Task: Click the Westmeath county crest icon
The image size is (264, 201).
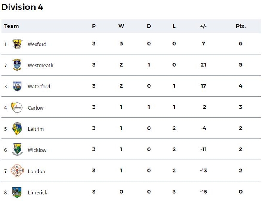Action: [x=17, y=65]
